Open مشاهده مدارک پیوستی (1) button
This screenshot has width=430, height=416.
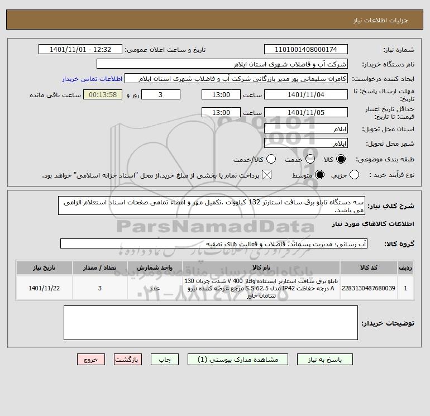pos(238,360)
